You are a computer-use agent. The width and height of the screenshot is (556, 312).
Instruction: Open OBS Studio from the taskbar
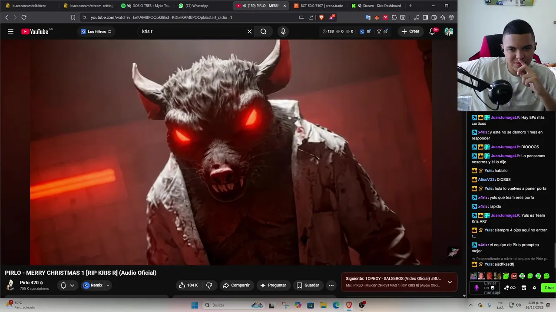click(361, 305)
